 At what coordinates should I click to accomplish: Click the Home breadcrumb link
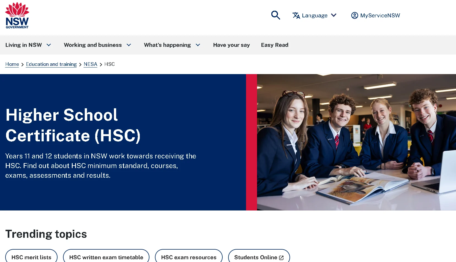12,64
